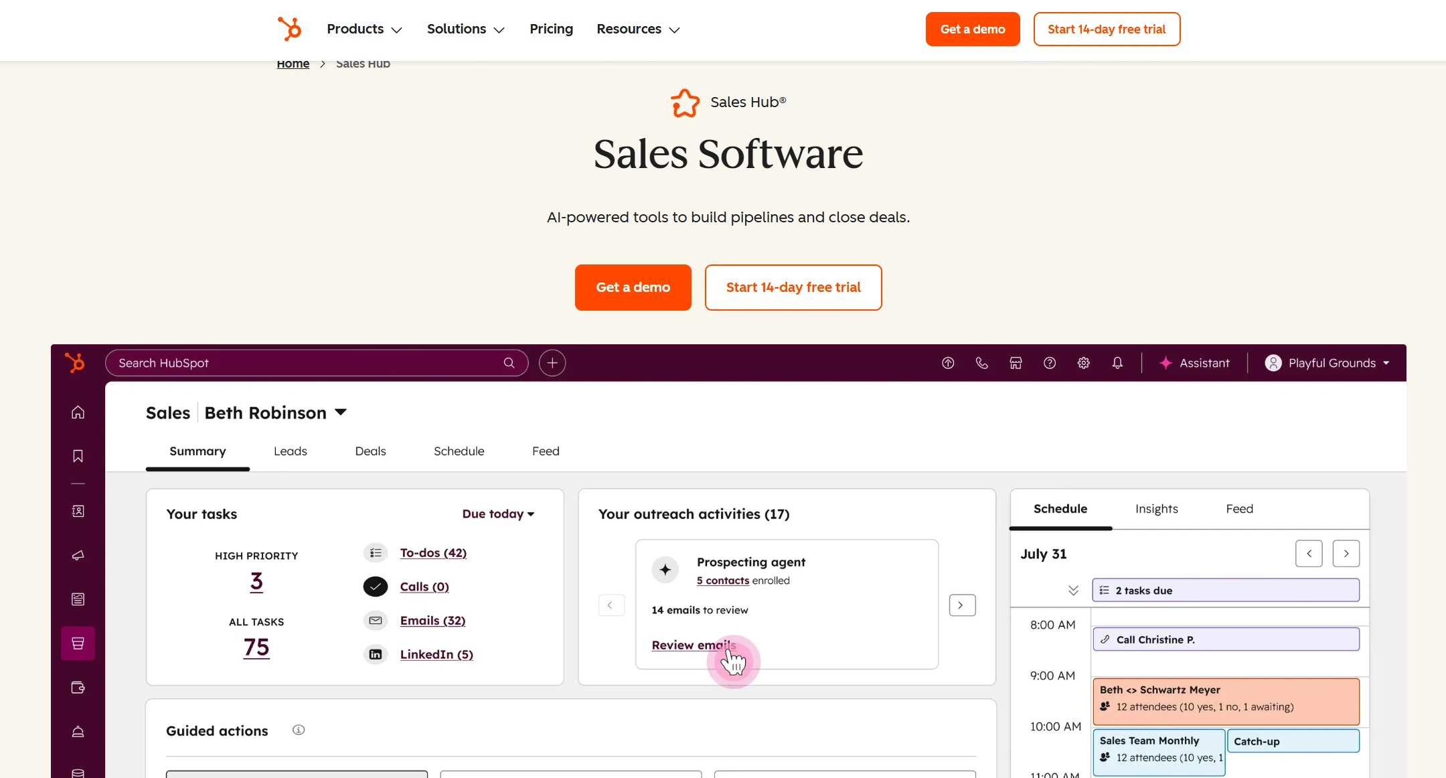Click the bookmarks icon in left sidebar
This screenshot has height=778, width=1446.
(78, 456)
